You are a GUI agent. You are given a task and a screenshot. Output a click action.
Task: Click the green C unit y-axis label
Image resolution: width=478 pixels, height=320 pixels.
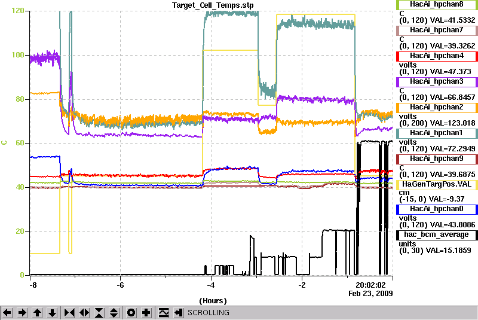tap(4, 142)
